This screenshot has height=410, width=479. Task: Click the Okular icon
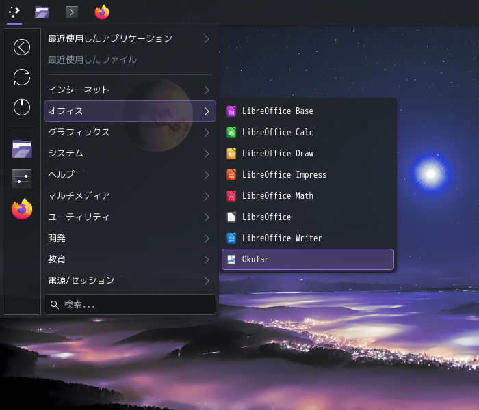231,259
